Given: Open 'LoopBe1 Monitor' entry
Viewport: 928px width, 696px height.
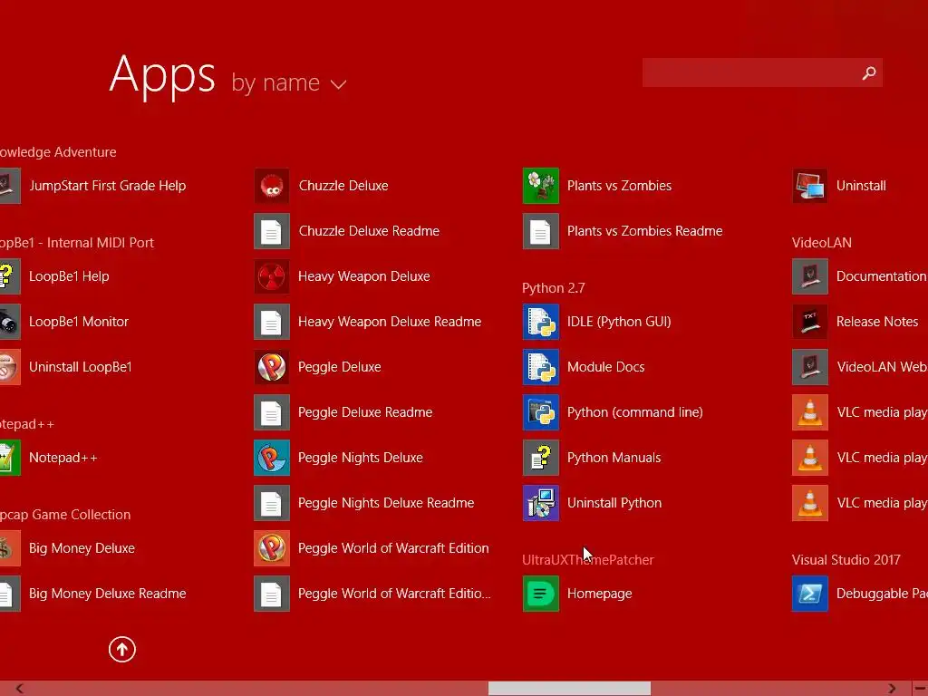Looking at the screenshot, I should [65, 322].
